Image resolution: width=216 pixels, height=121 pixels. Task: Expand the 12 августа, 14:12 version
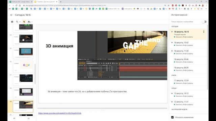click(172, 93)
